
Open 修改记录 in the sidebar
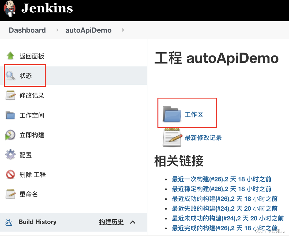tap(32, 95)
